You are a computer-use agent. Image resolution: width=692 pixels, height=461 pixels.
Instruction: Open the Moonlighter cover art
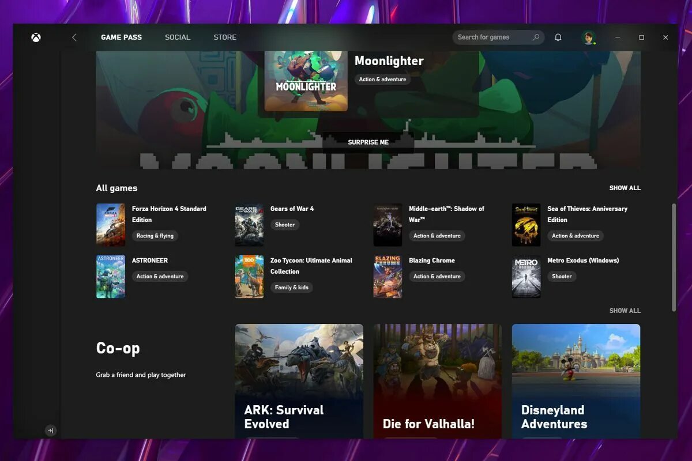(306, 81)
